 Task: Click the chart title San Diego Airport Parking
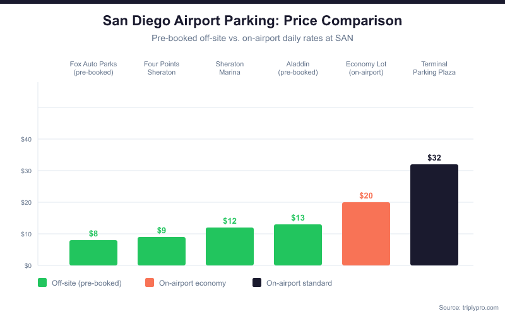tap(252, 20)
